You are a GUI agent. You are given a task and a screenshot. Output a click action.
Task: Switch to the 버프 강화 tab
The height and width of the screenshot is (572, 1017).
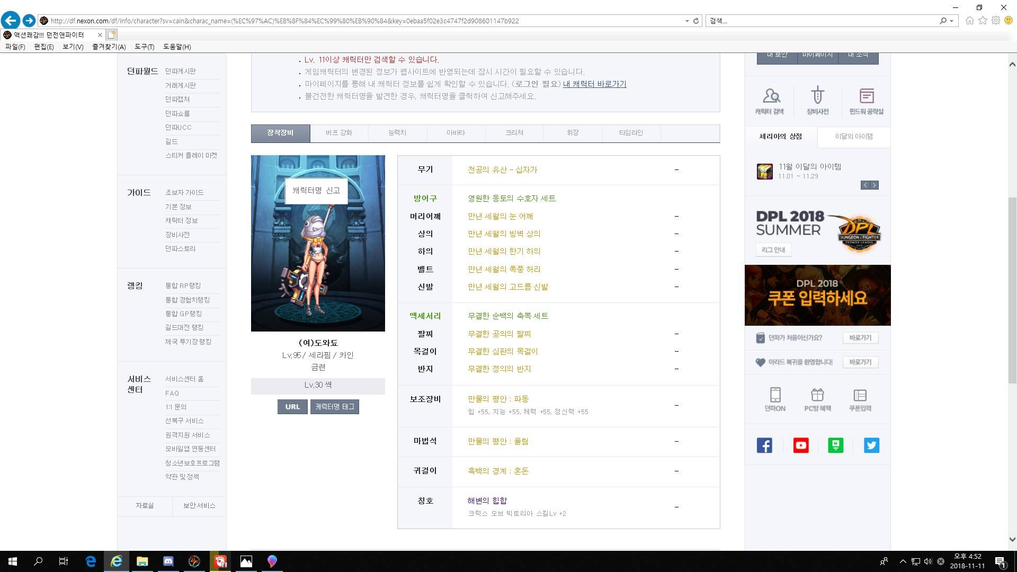339,133
